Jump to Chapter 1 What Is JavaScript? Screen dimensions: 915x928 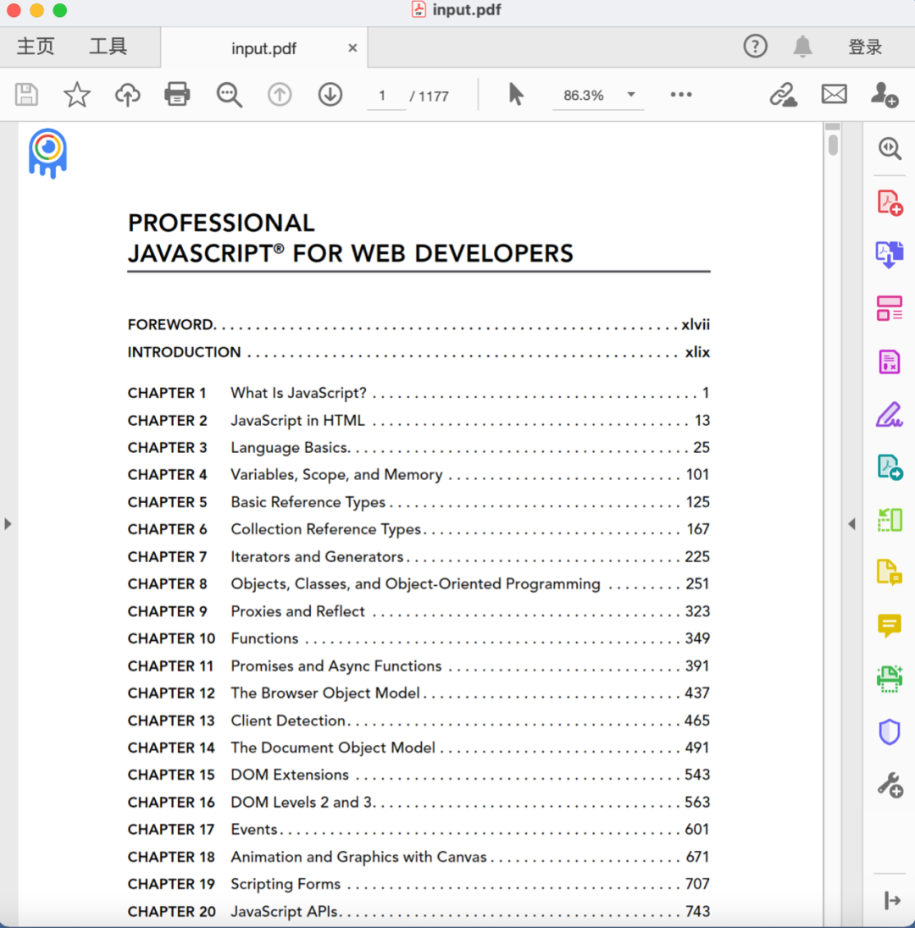click(x=419, y=393)
